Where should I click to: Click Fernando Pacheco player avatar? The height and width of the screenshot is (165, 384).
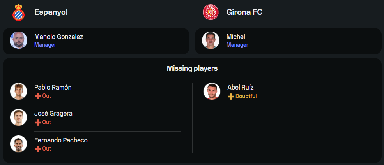coord(18,144)
